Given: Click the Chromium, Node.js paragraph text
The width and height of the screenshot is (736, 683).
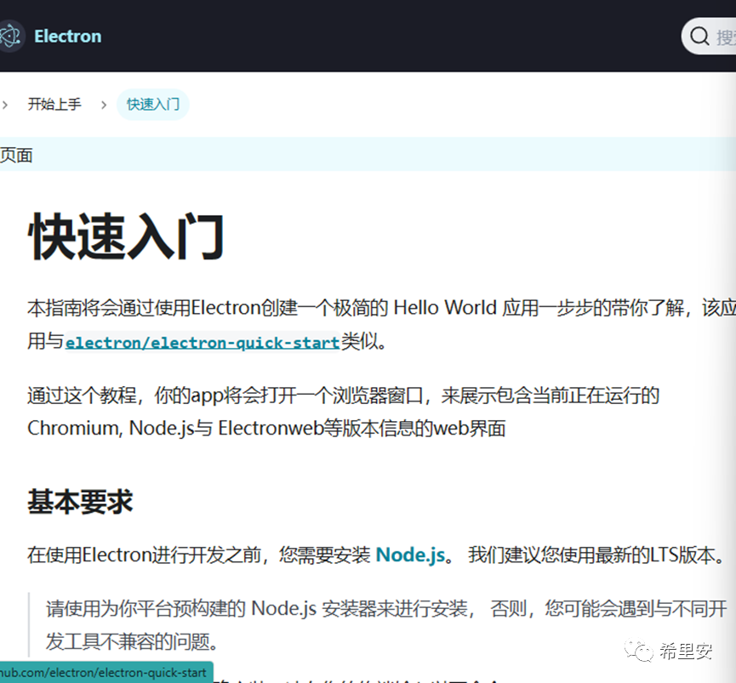Looking at the screenshot, I should click(344, 412).
